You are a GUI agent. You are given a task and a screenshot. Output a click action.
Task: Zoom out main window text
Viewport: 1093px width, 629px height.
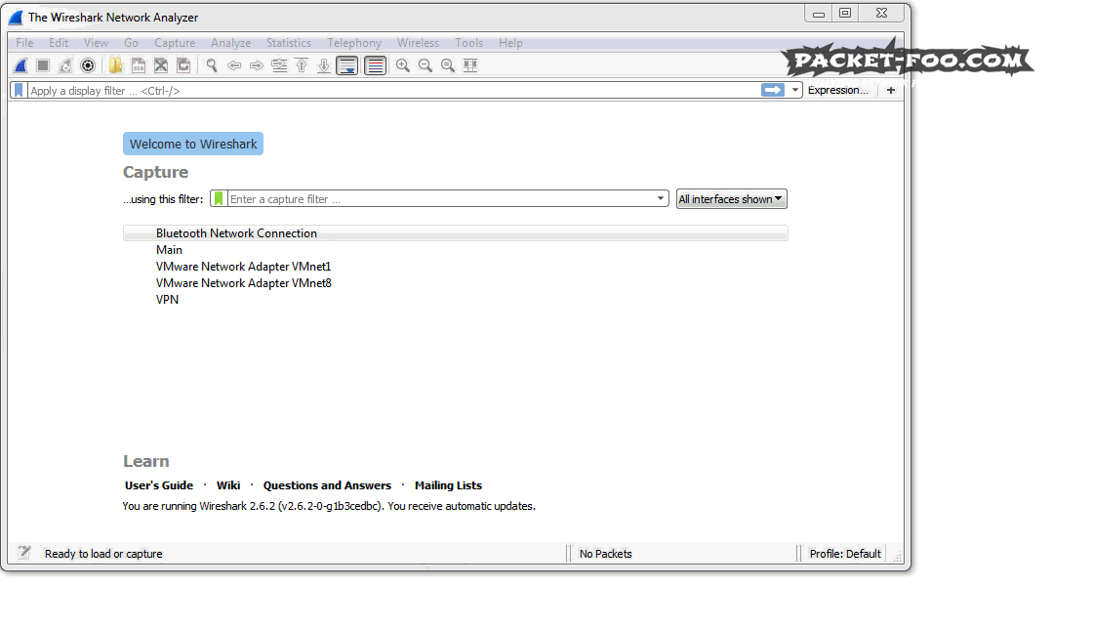click(425, 65)
